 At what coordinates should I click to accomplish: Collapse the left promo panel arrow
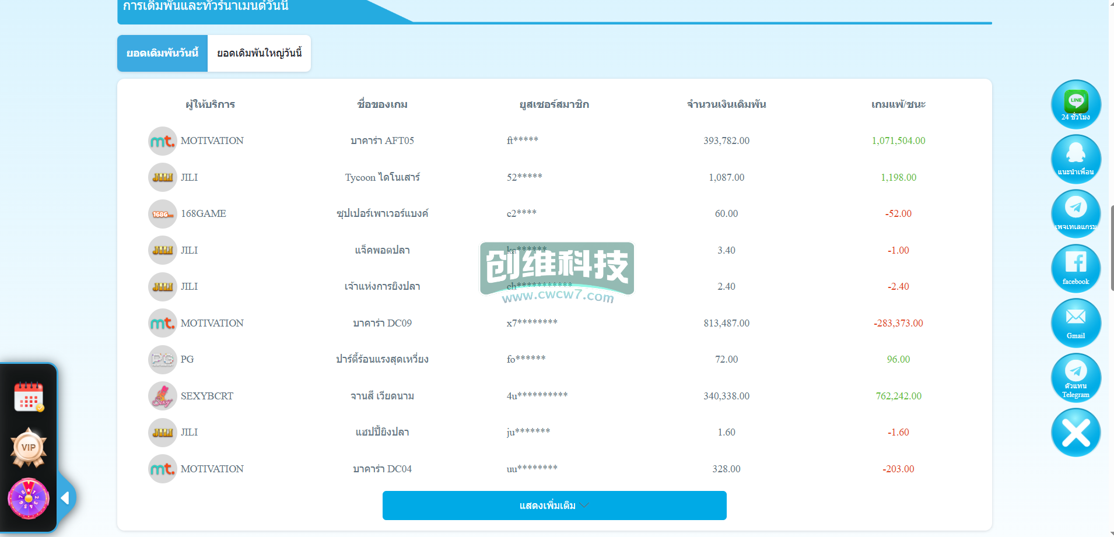pos(65,498)
